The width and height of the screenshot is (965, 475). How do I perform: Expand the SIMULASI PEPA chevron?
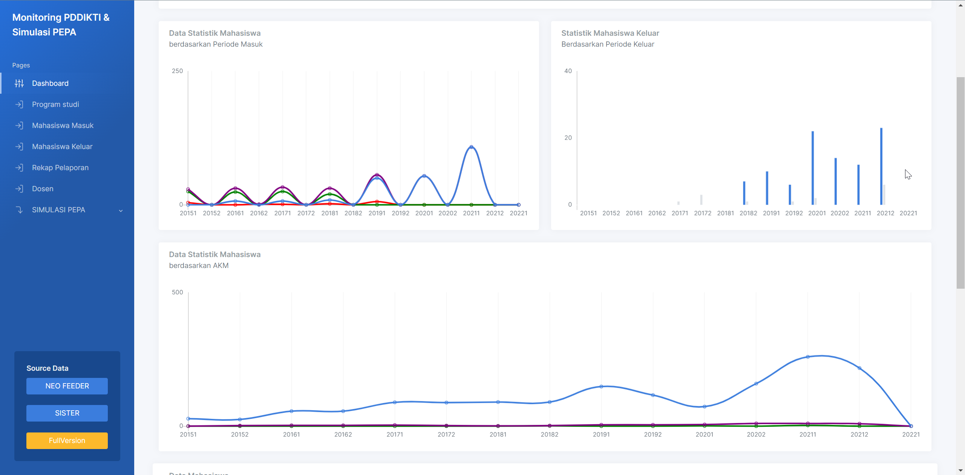(x=121, y=210)
